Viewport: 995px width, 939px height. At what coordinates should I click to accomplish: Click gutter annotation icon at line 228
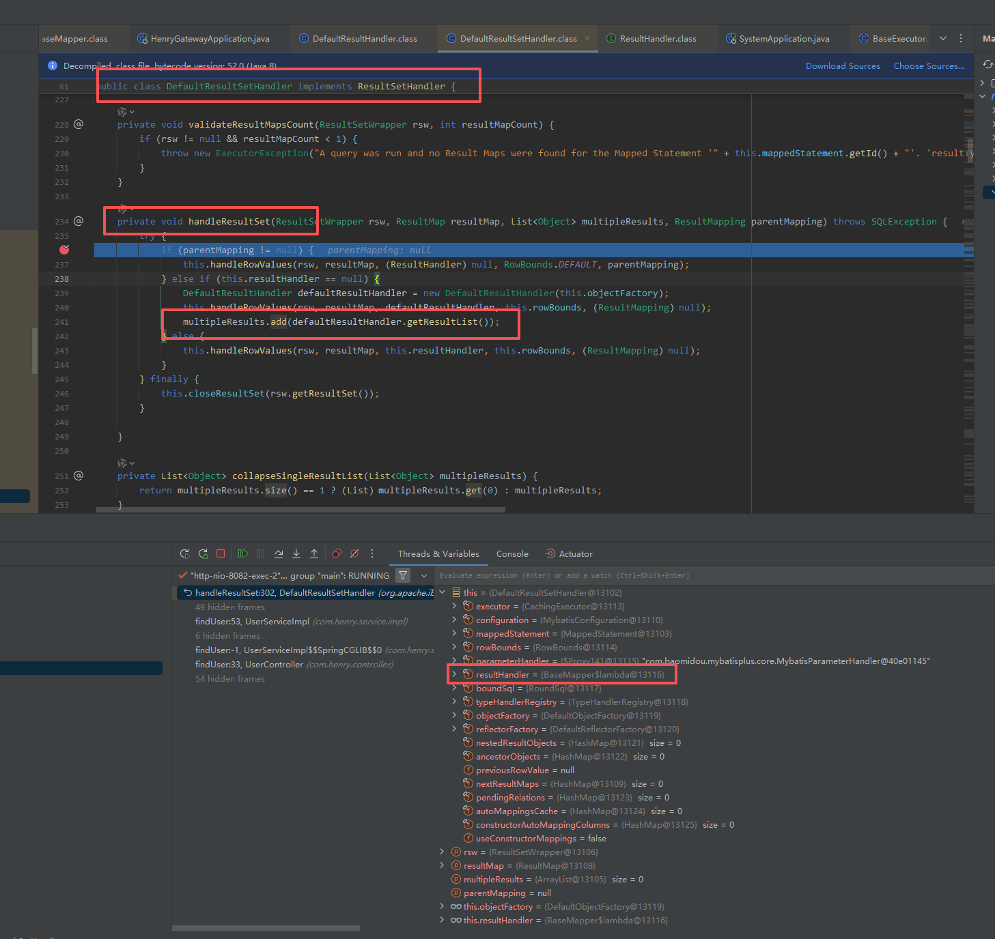79,124
